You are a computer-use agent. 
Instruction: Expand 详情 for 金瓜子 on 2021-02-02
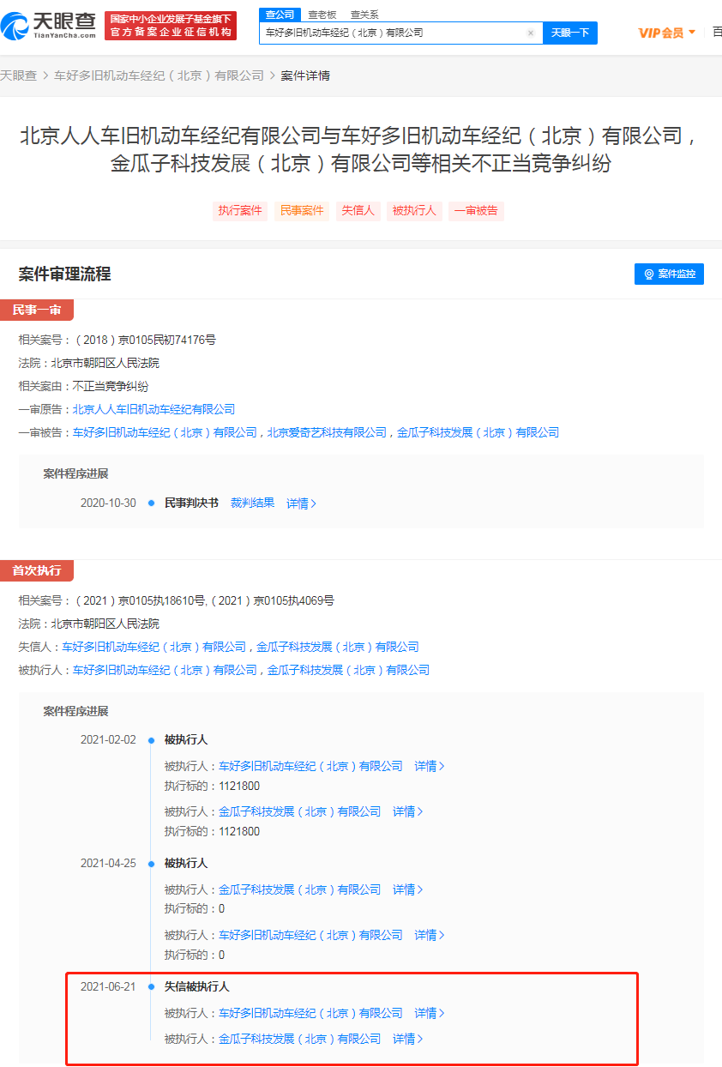pyautogui.click(x=408, y=811)
